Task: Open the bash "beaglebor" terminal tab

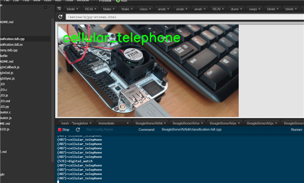Action: (75, 123)
